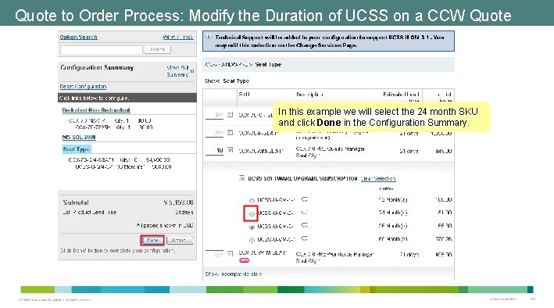Viewport: 554px width, 308px height.
Task: Click the Clear Selection link for UCSS
Action: tap(378, 178)
